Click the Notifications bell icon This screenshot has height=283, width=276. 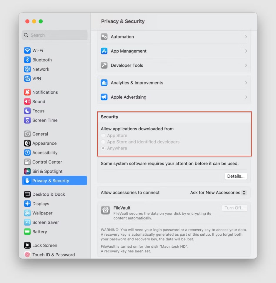(x=27, y=92)
